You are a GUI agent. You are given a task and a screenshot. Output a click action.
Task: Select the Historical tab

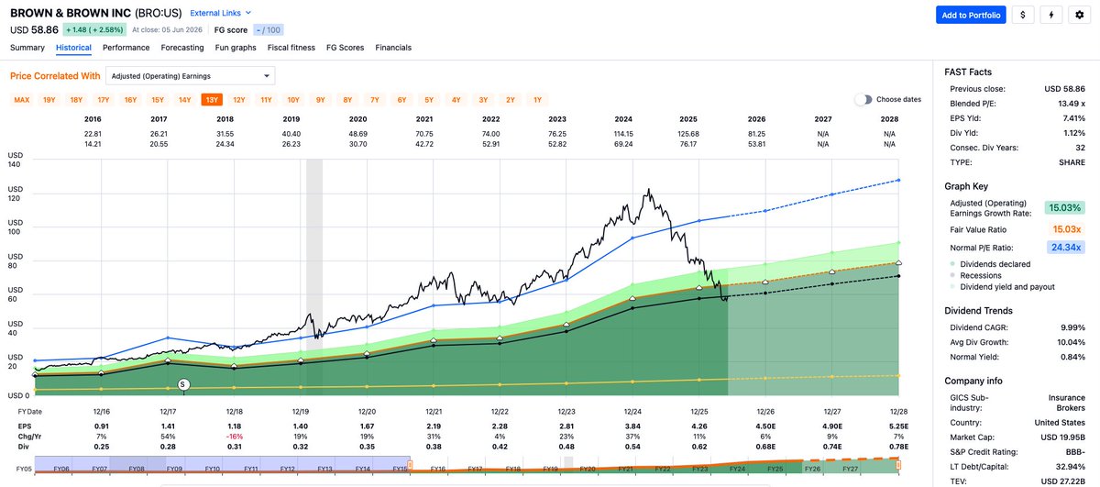click(73, 47)
